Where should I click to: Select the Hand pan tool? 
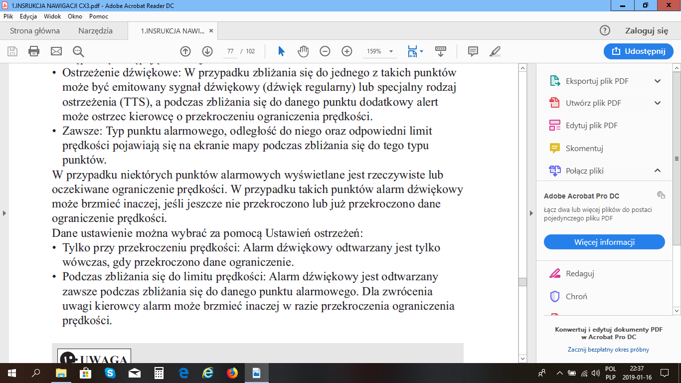click(303, 51)
